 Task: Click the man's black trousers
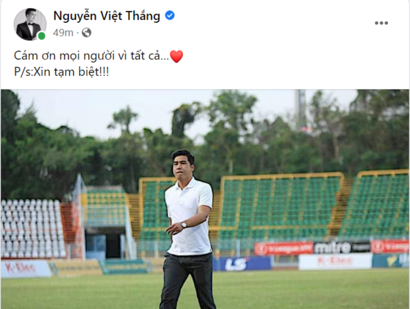coord(188,282)
